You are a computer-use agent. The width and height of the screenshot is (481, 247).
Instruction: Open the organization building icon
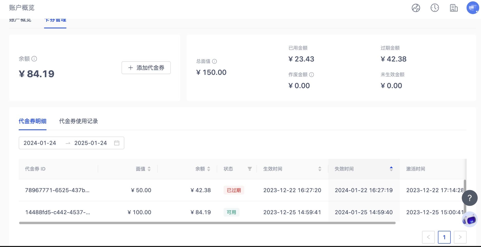454,8
